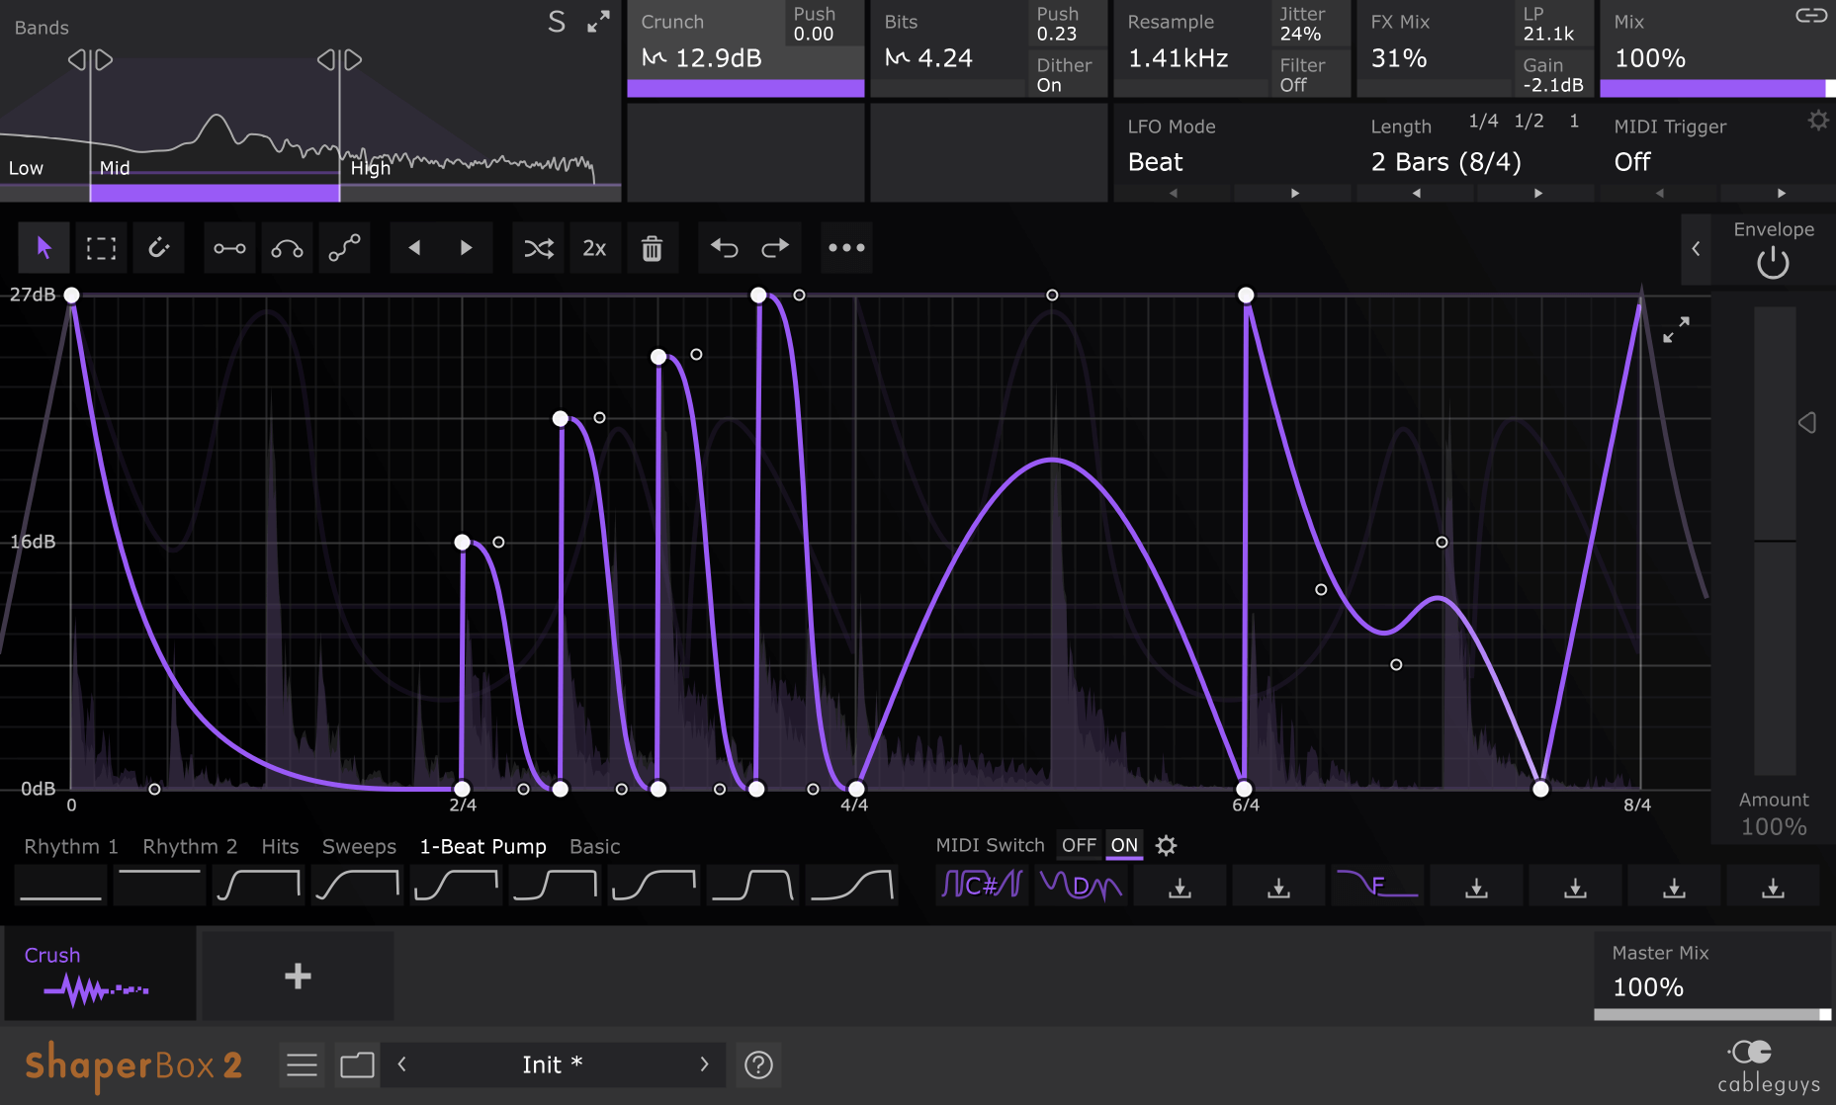
Task: Select the arc curve node tool
Action: coord(287,248)
